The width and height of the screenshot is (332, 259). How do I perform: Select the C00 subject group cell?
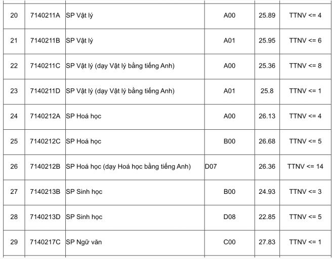click(x=229, y=242)
